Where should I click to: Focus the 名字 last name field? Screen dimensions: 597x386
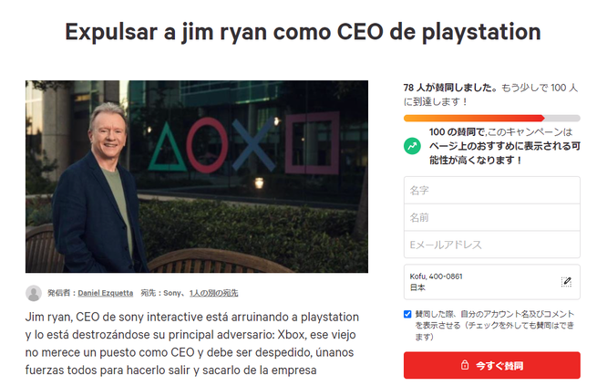pyautogui.click(x=492, y=190)
